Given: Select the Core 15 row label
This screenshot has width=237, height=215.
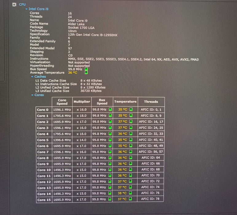Looking at the screenshot, I should coord(44,200).
